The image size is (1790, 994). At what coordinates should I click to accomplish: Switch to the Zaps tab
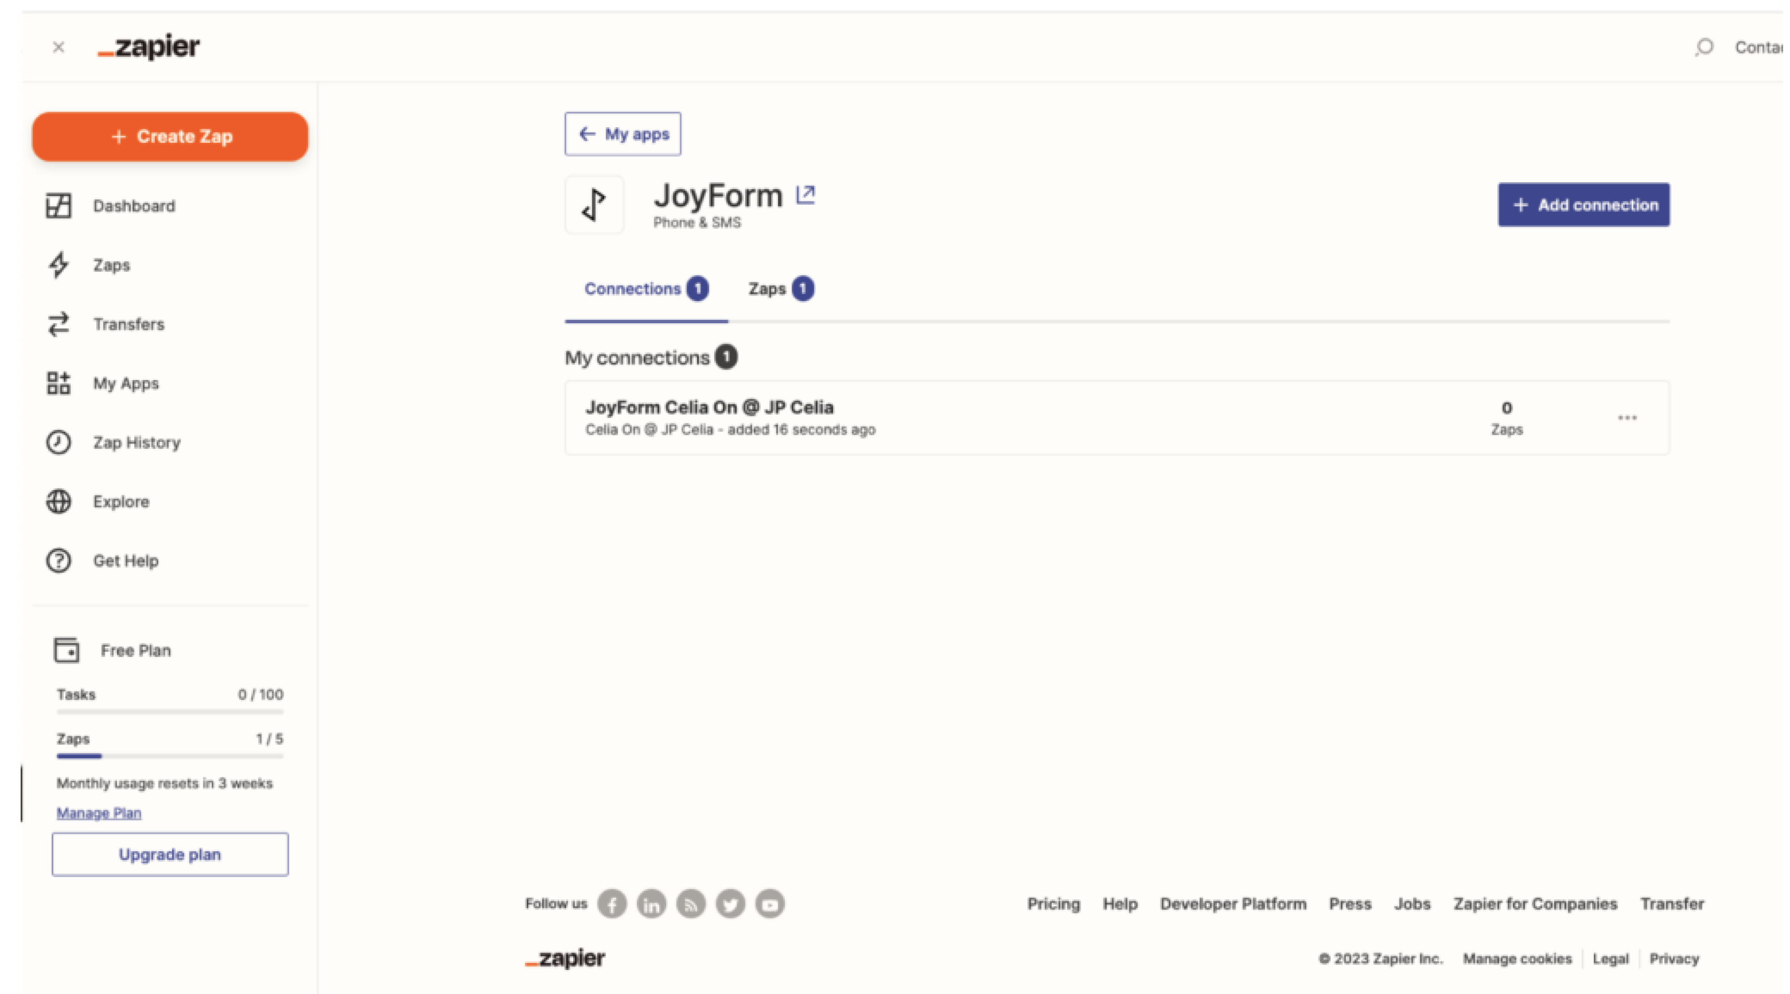pyautogui.click(x=781, y=288)
